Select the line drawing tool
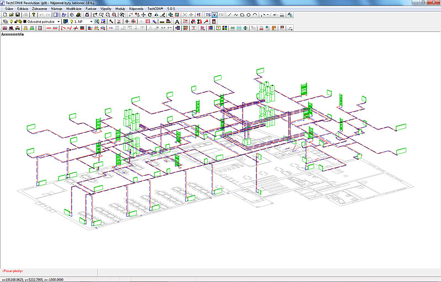441x282 pixels. 229,15
